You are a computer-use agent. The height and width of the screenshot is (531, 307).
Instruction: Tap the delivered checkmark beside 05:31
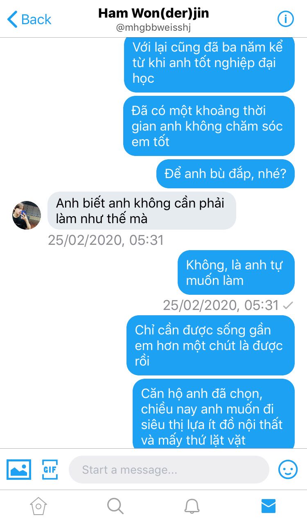point(288,305)
